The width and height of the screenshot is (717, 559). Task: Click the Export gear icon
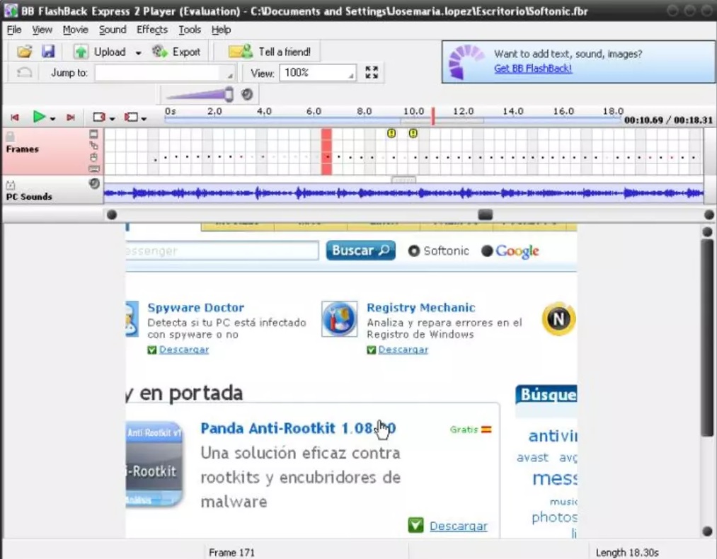pos(159,52)
